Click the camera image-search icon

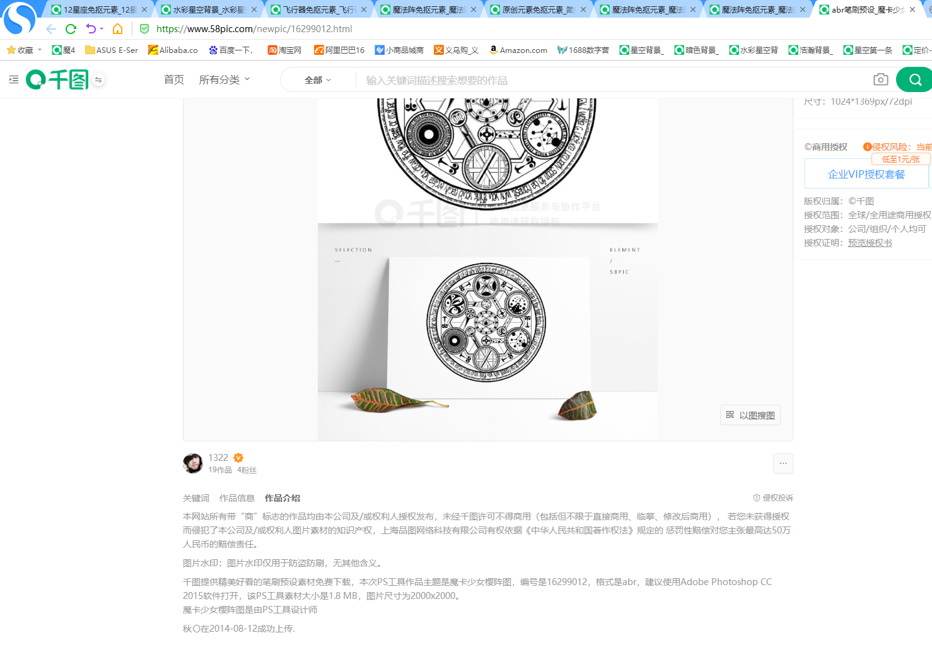(880, 79)
